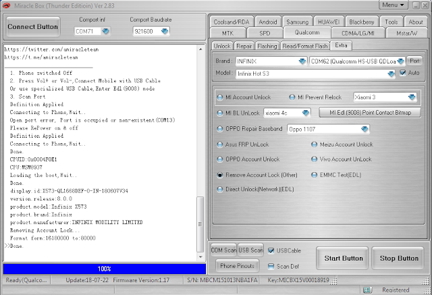The image size is (432, 295).
Task: Expand the COM62 Qualcomm HS-USB port dropdown
Action: 400,61
